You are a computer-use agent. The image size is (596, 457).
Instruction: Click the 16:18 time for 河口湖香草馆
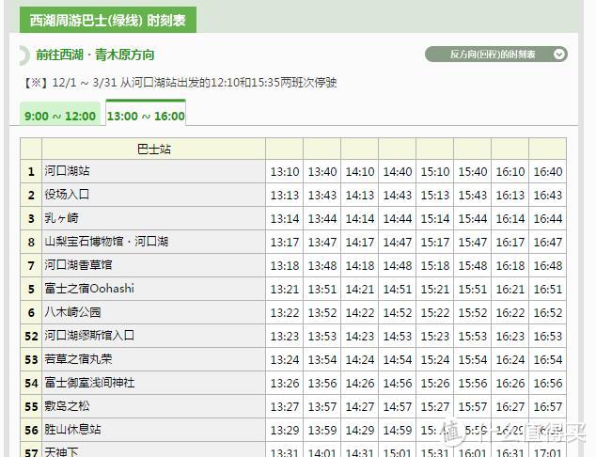pyautogui.click(x=510, y=266)
